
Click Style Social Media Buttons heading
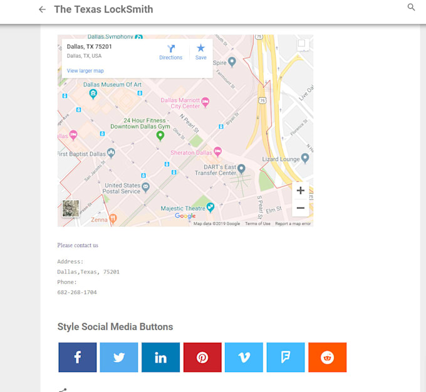(115, 327)
